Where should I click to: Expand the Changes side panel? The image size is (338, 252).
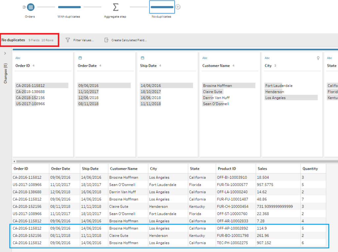[x=5, y=53]
